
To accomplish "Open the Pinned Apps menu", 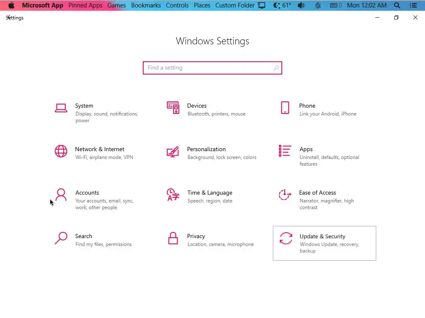I will tap(85, 5).
